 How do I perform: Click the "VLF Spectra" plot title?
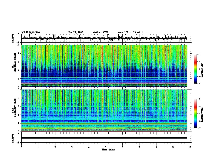coord(31,32)
